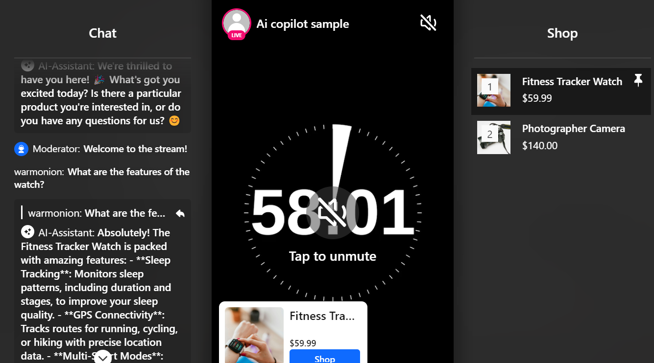Unpin the Fitness Tracker Watch pin icon
This screenshot has width=654, height=363.
(x=638, y=80)
